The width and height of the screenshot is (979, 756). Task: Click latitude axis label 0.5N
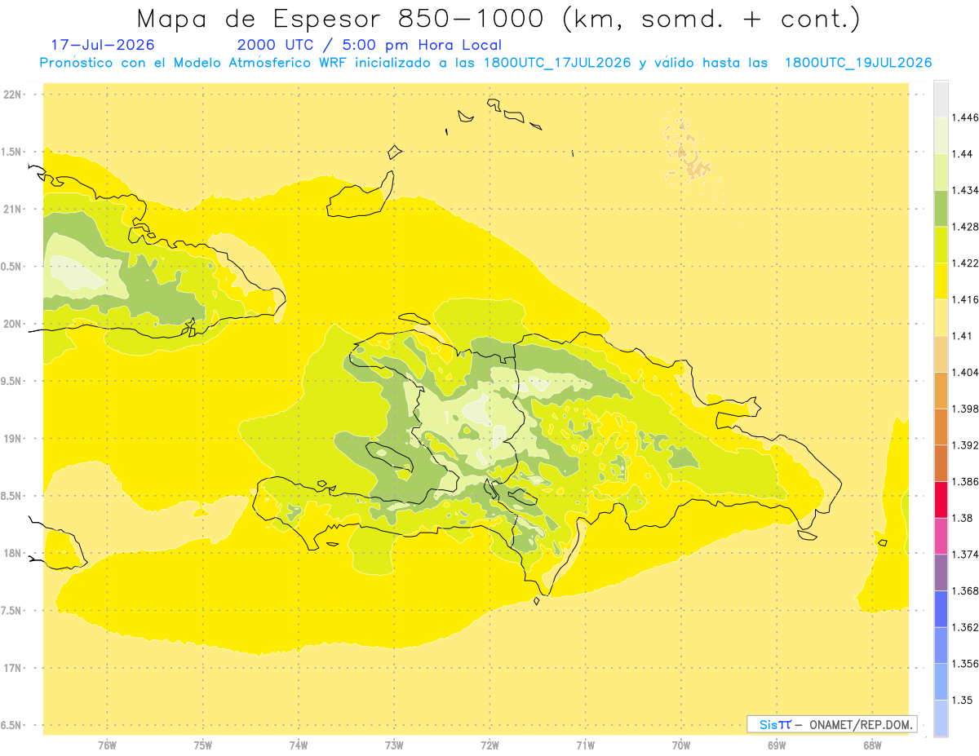[12, 267]
